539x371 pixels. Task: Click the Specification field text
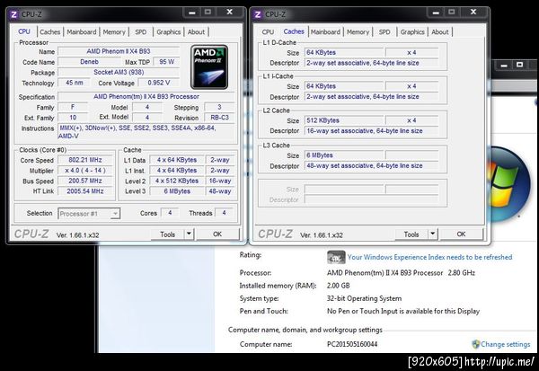[146, 97]
